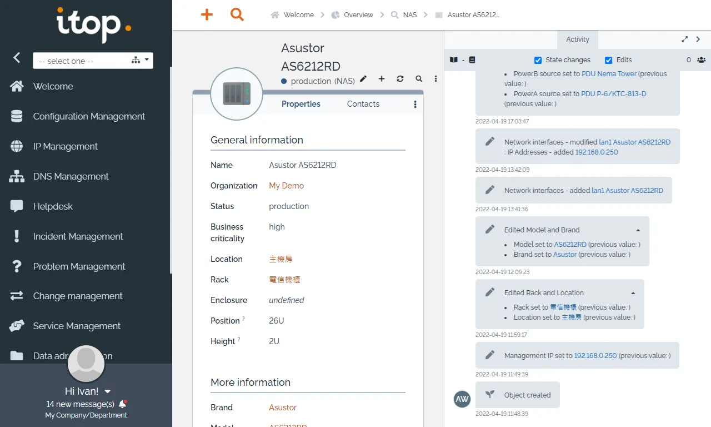
Task: Click the Welcome home icon in sidebar
Action: coord(17,86)
